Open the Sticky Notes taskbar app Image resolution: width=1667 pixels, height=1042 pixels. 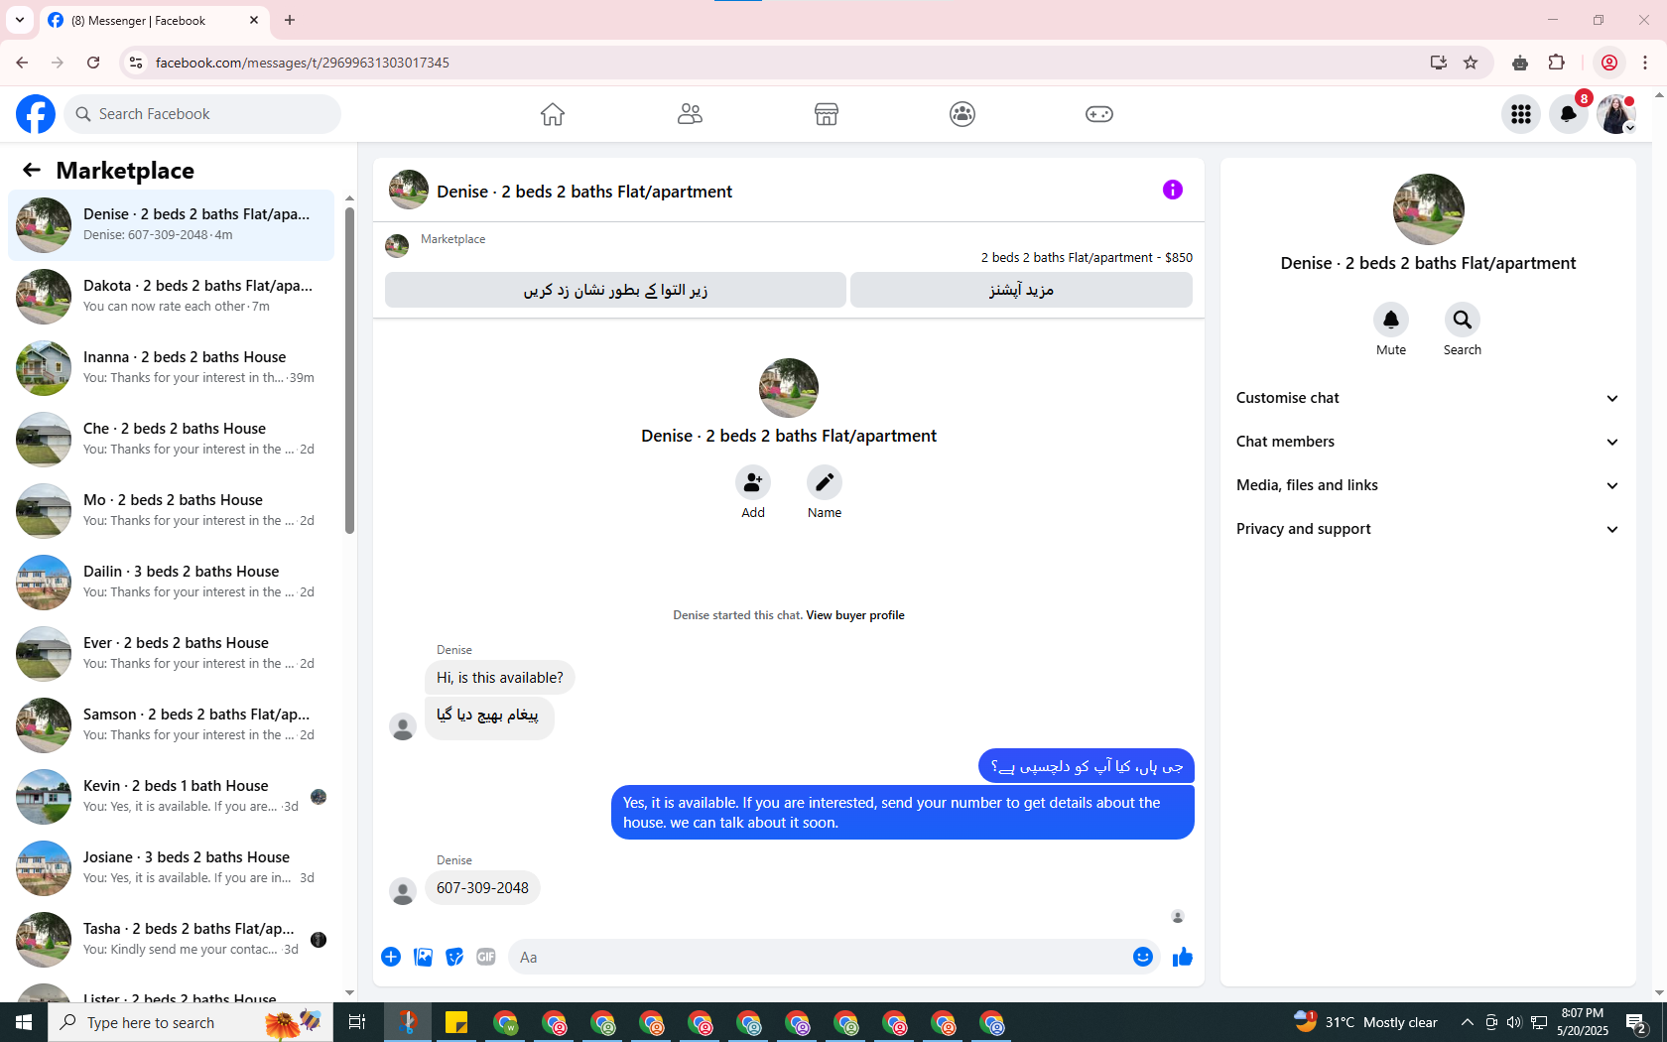tap(456, 1022)
